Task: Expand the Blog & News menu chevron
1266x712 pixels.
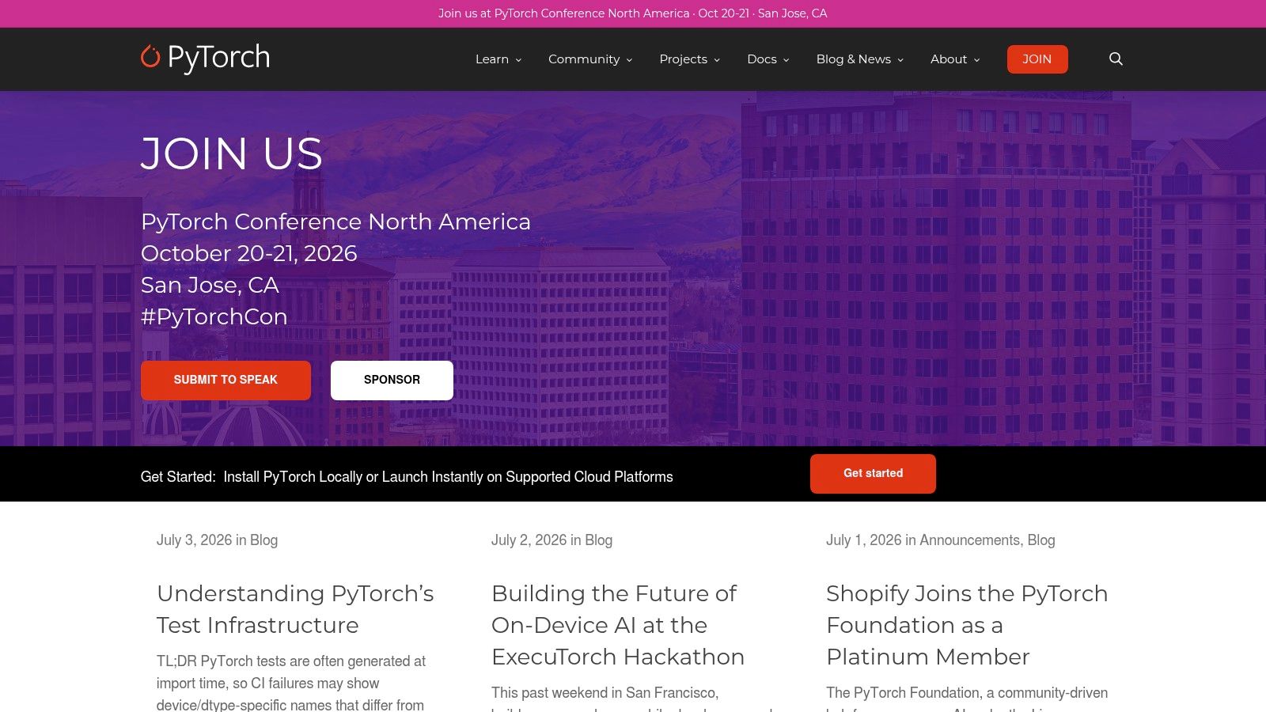Action: click(x=900, y=60)
